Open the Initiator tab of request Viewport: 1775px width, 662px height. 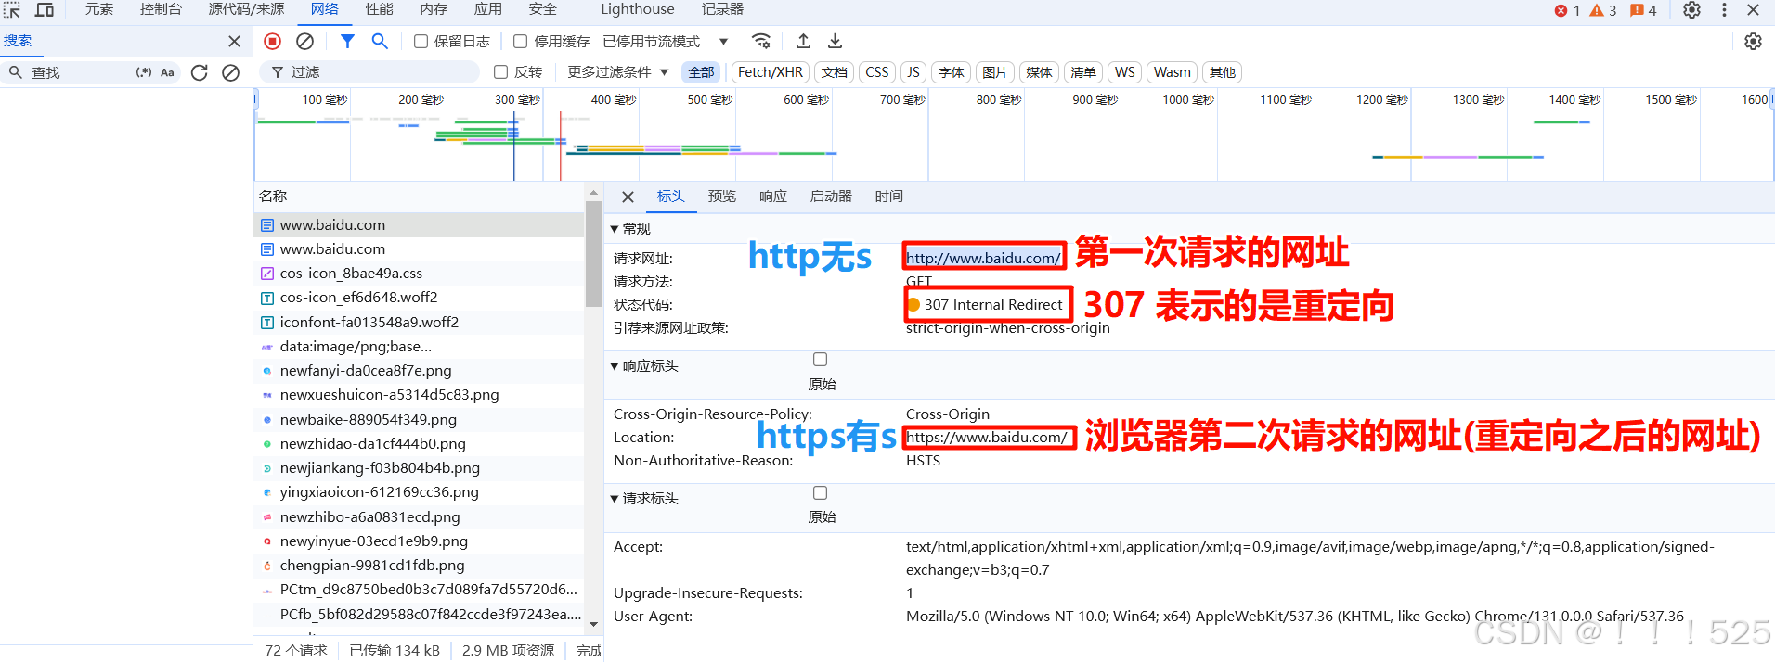pyautogui.click(x=831, y=197)
